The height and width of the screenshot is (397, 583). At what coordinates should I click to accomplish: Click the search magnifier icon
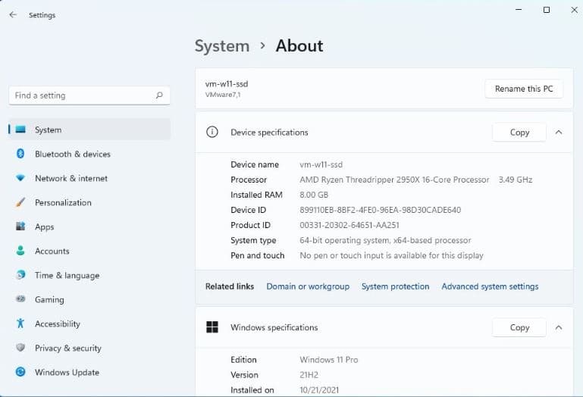tap(159, 95)
